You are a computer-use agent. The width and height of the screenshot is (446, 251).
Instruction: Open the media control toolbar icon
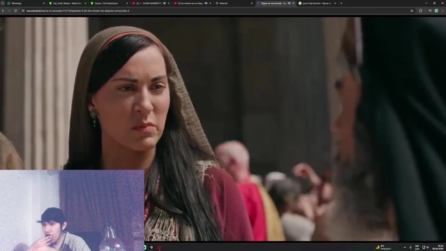[x=430, y=11]
